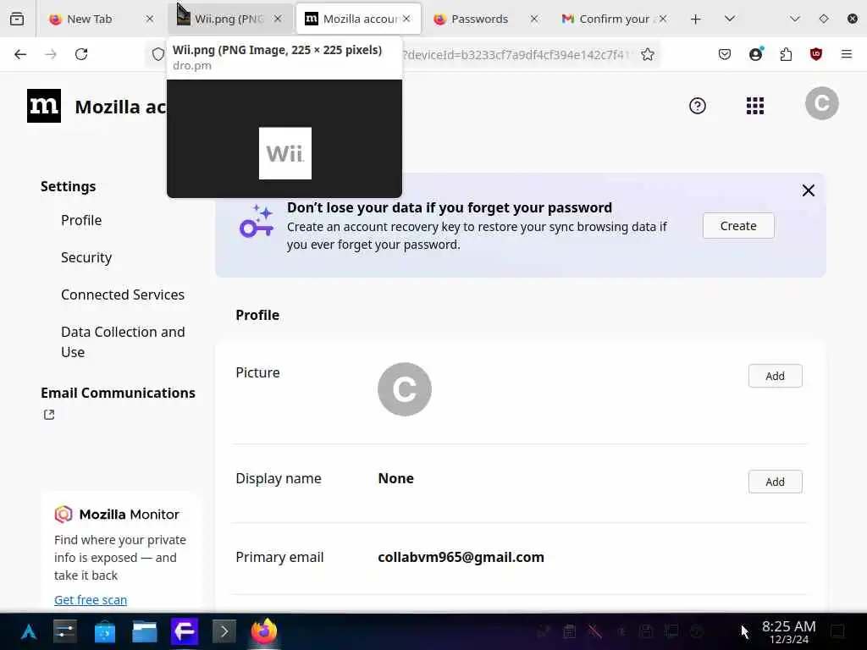Bookmark this page with the star

648,54
